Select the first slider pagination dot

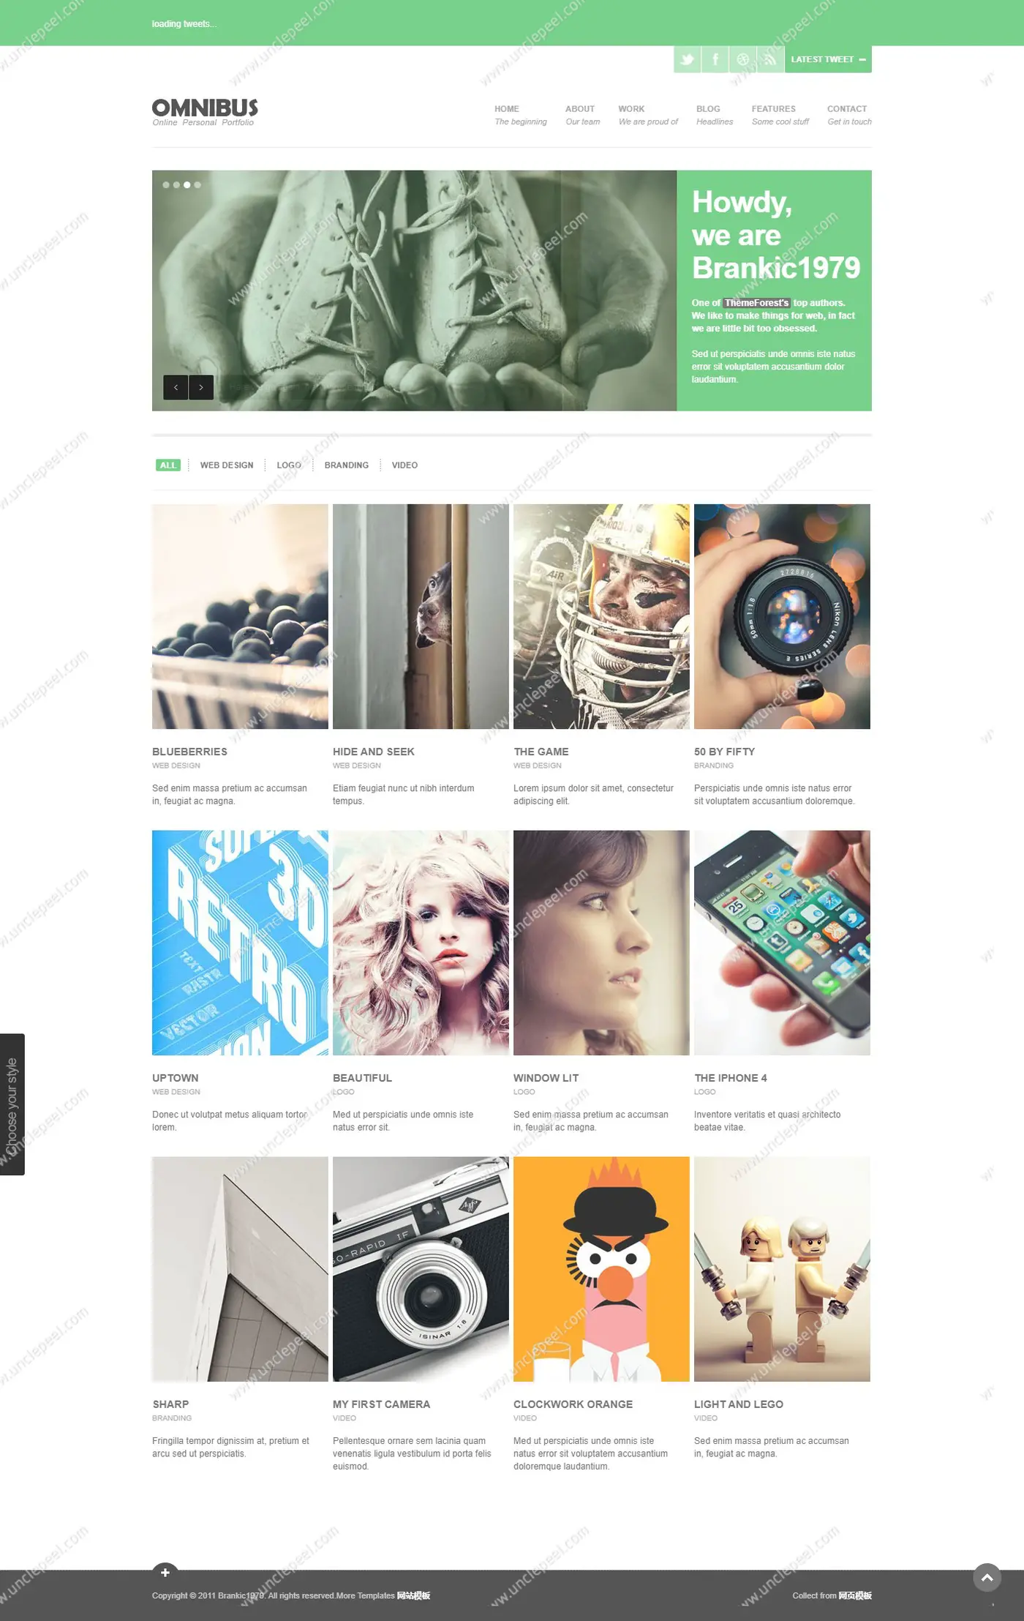click(x=166, y=185)
